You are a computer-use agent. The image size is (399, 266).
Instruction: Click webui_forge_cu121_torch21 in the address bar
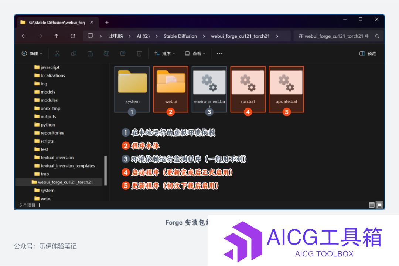click(x=240, y=36)
